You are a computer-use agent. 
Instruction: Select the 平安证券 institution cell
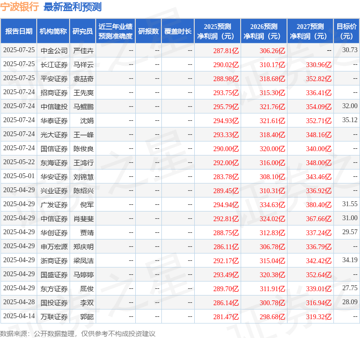coord(54,79)
